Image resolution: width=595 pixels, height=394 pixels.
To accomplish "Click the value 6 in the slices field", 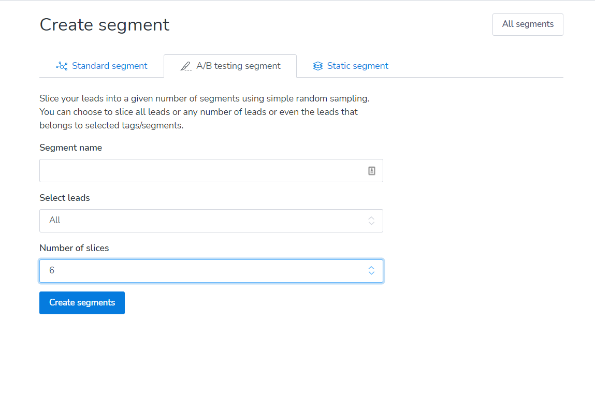I will [x=52, y=271].
